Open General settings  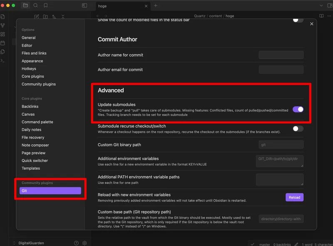28,38
